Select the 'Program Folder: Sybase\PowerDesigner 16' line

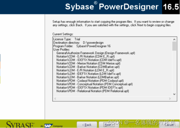[x=82, y=46]
